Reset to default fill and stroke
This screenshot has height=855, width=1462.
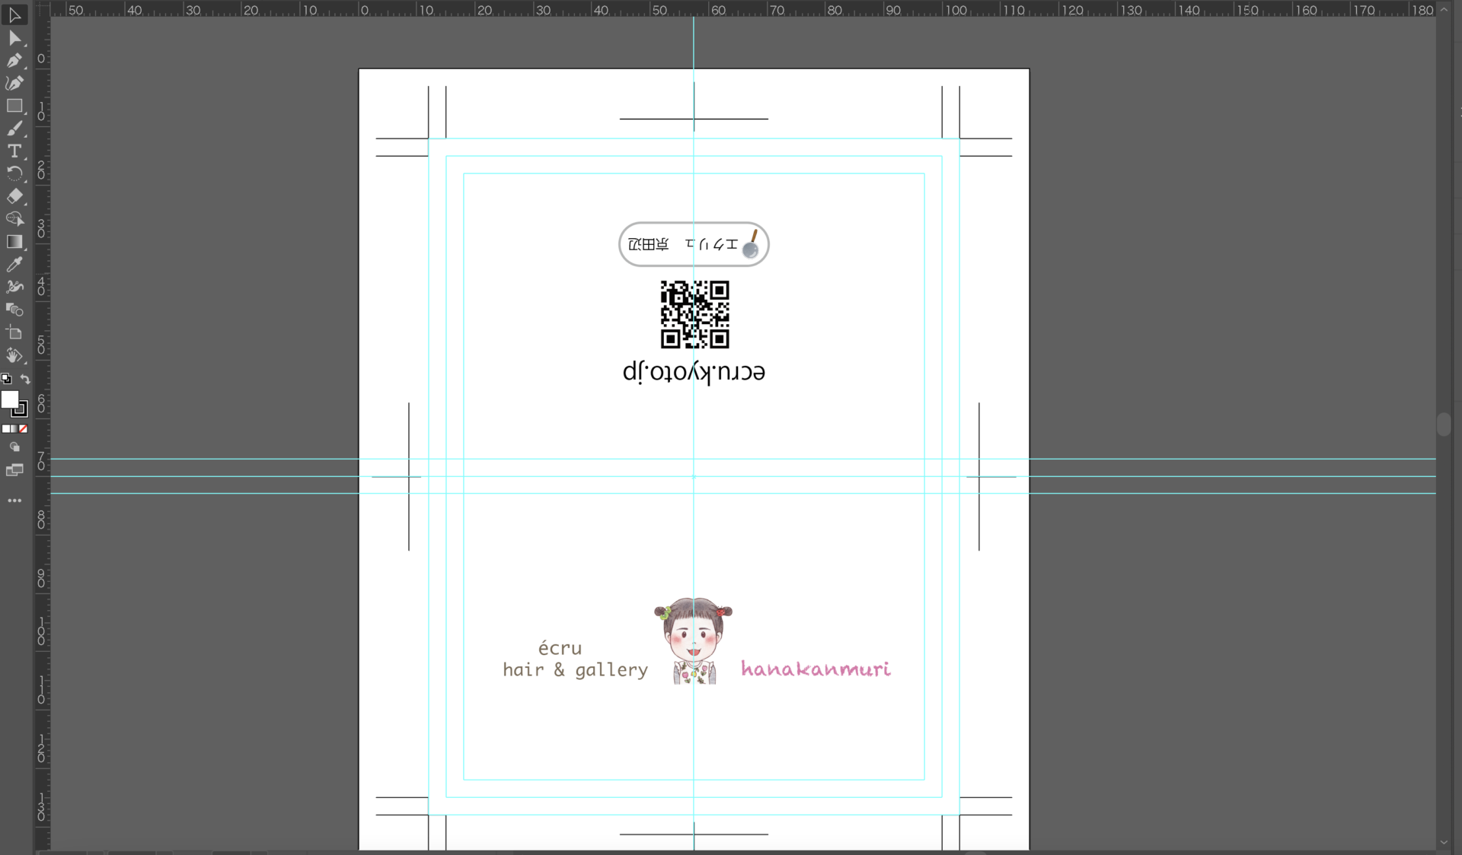pyautogui.click(x=6, y=379)
